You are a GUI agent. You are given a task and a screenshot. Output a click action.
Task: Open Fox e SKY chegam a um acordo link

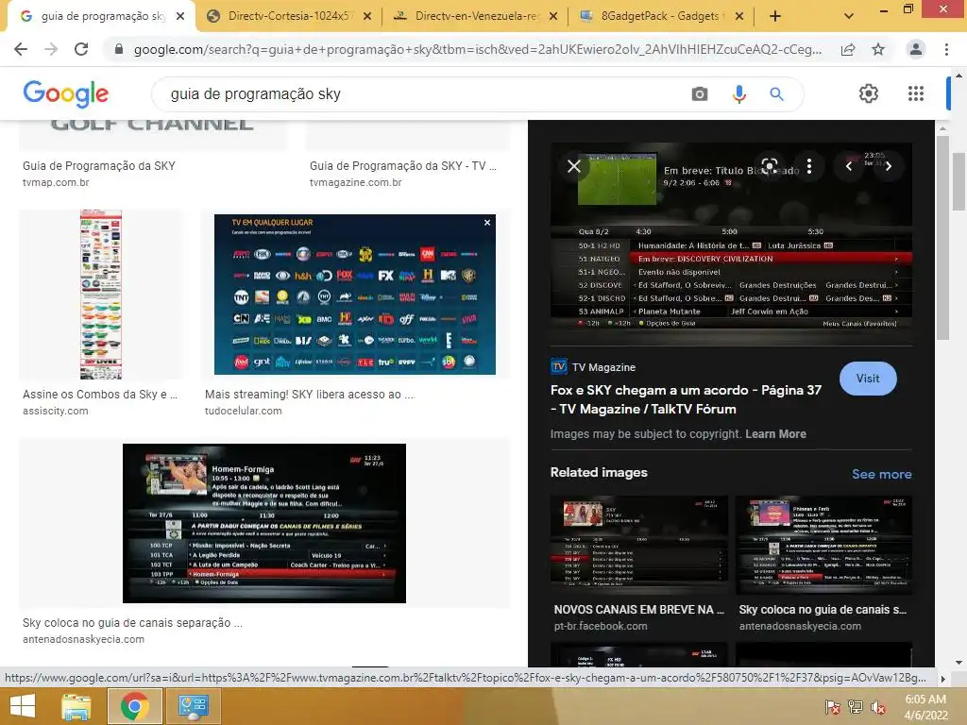point(686,399)
